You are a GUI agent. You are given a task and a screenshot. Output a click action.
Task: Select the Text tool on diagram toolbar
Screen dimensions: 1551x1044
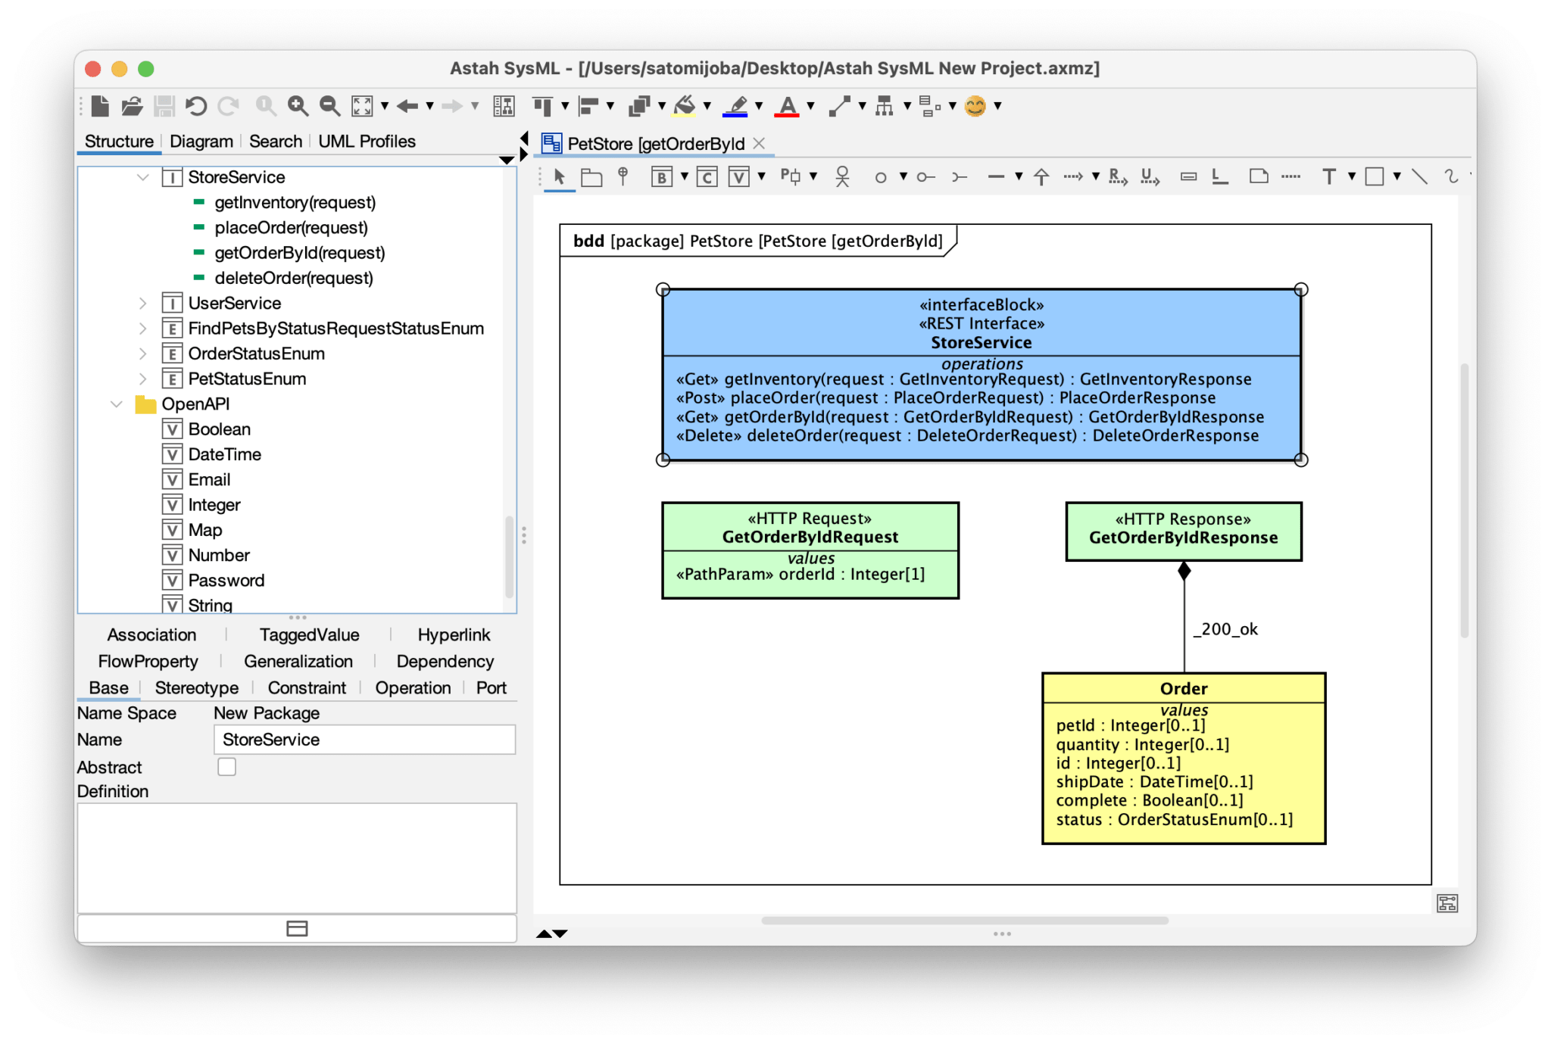[x=1329, y=176]
